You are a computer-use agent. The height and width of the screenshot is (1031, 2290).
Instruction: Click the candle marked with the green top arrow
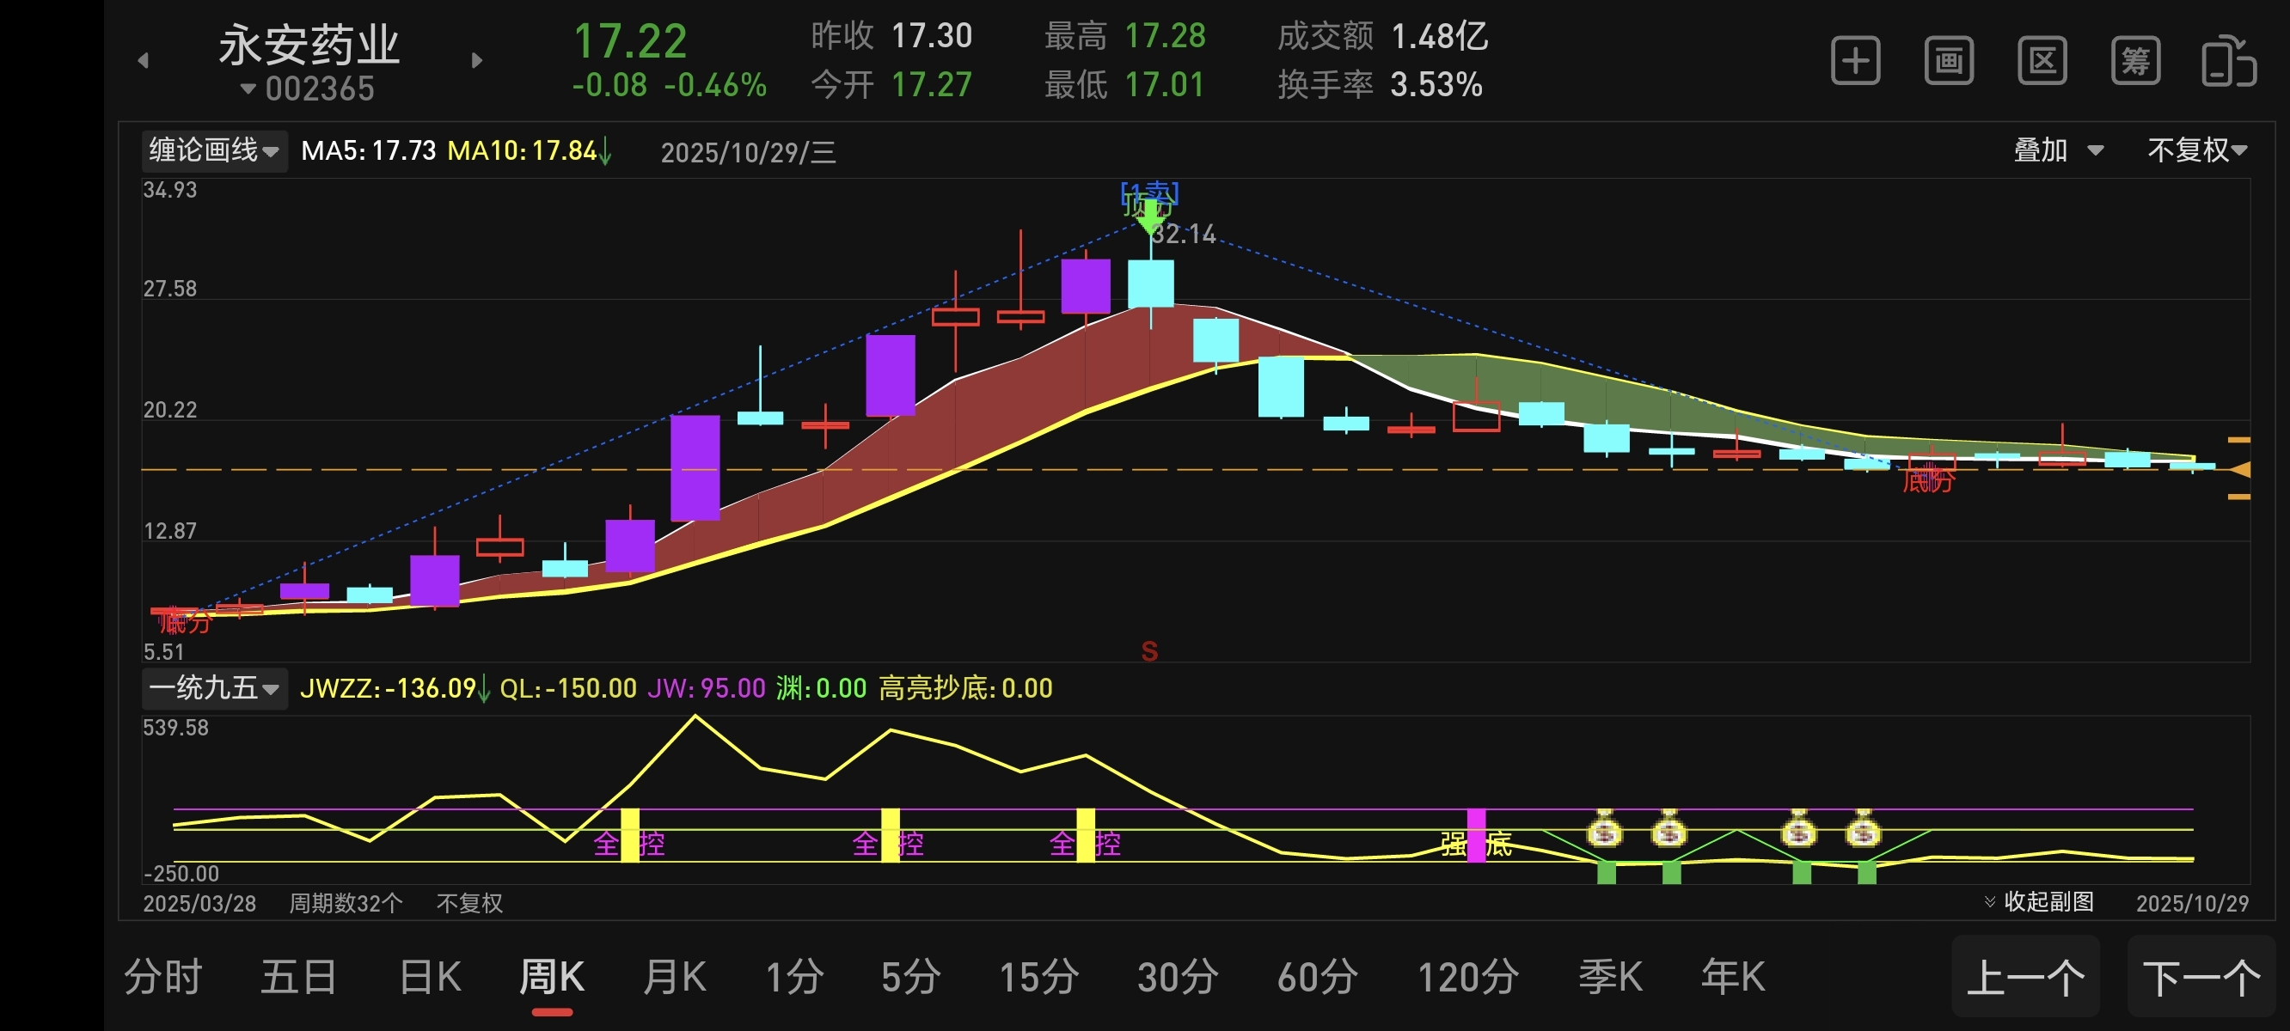coord(1151,283)
